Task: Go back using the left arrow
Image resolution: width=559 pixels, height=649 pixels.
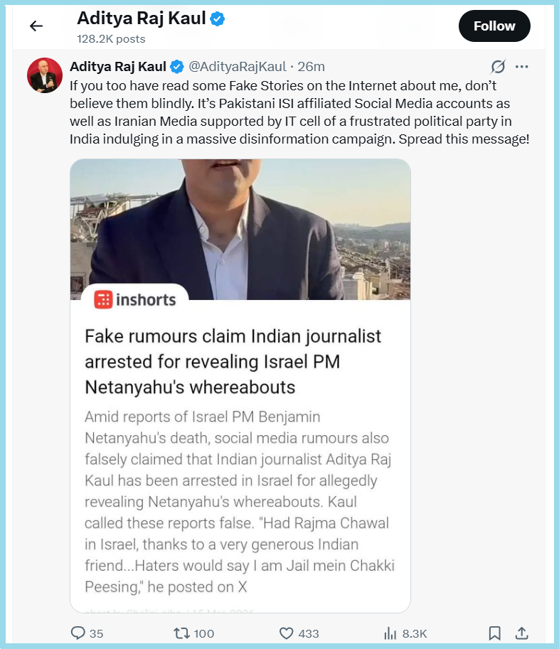Action: [36, 26]
